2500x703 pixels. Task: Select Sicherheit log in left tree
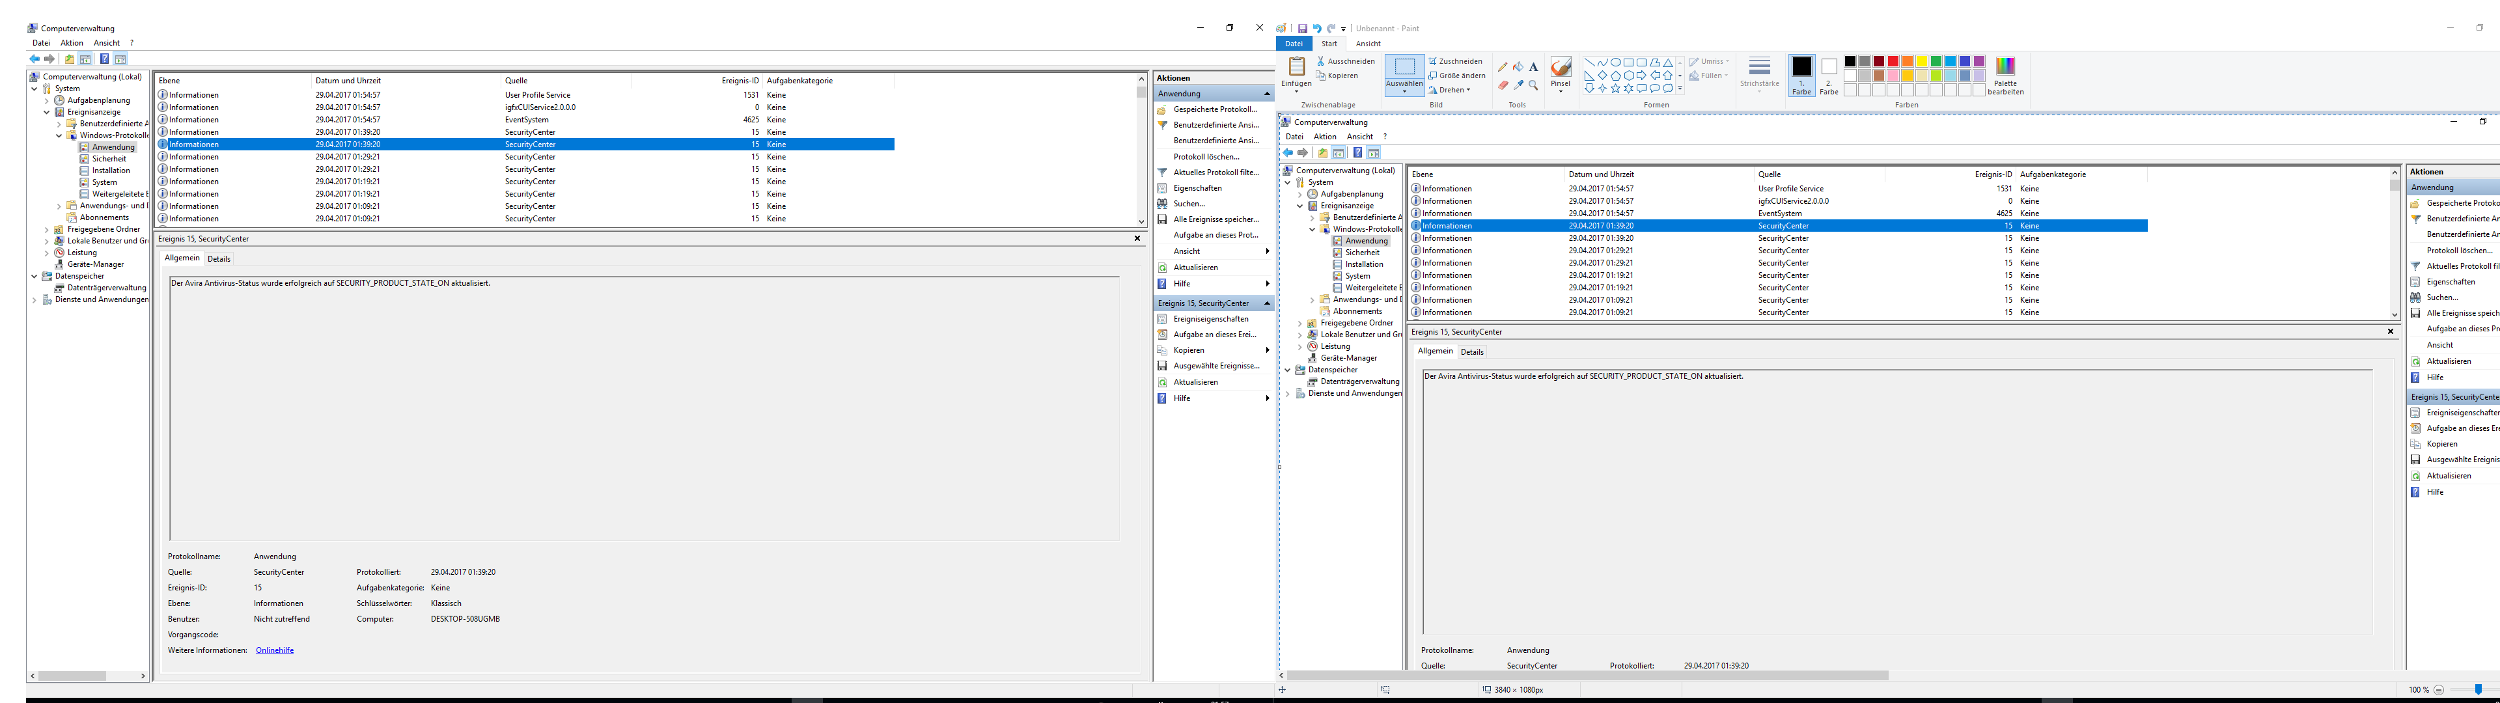[109, 159]
